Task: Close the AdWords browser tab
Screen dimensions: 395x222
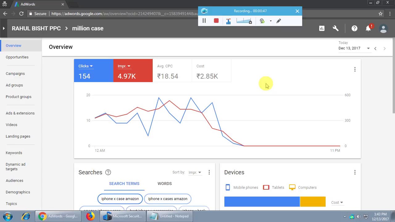Action: click(63, 4)
